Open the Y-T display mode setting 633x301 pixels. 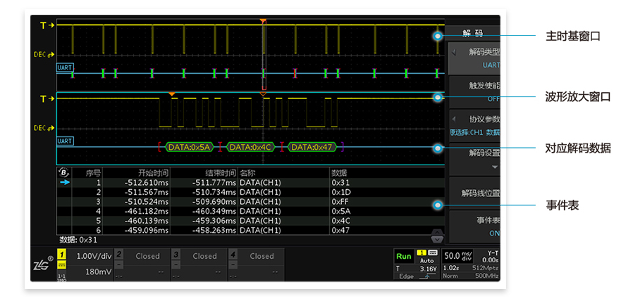[x=493, y=253]
